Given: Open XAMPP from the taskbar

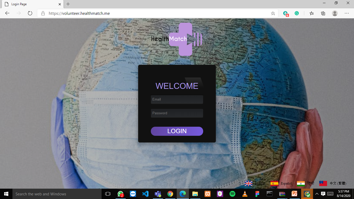Looking at the screenshot, I should tap(208, 194).
